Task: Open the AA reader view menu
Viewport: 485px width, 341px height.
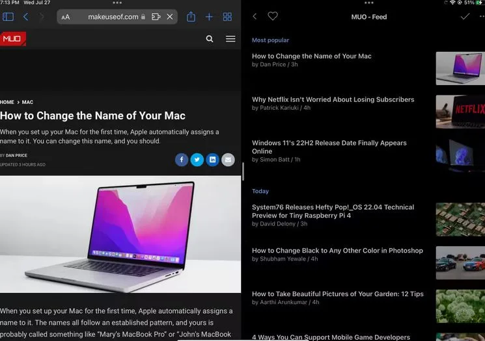Action: click(66, 17)
